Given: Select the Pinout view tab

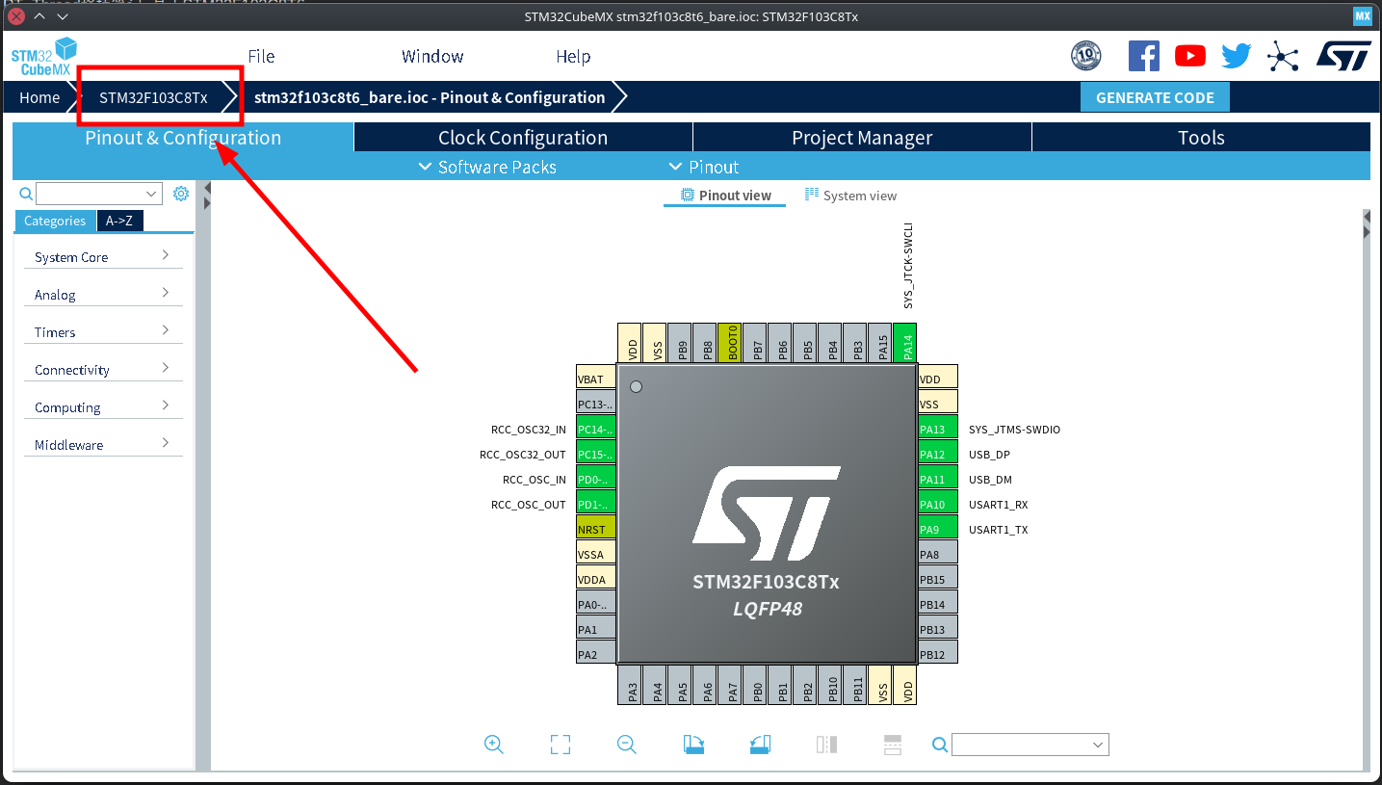Looking at the screenshot, I should point(725,196).
